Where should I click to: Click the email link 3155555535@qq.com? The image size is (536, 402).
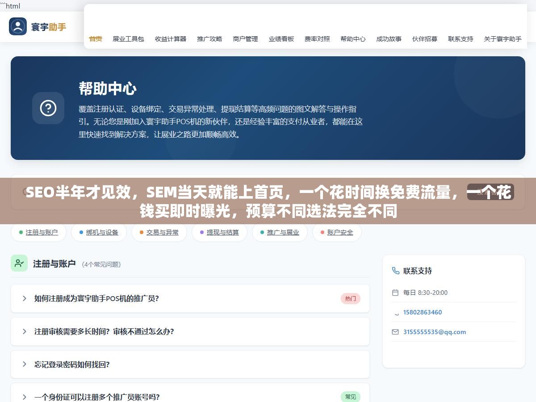coord(435,332)
